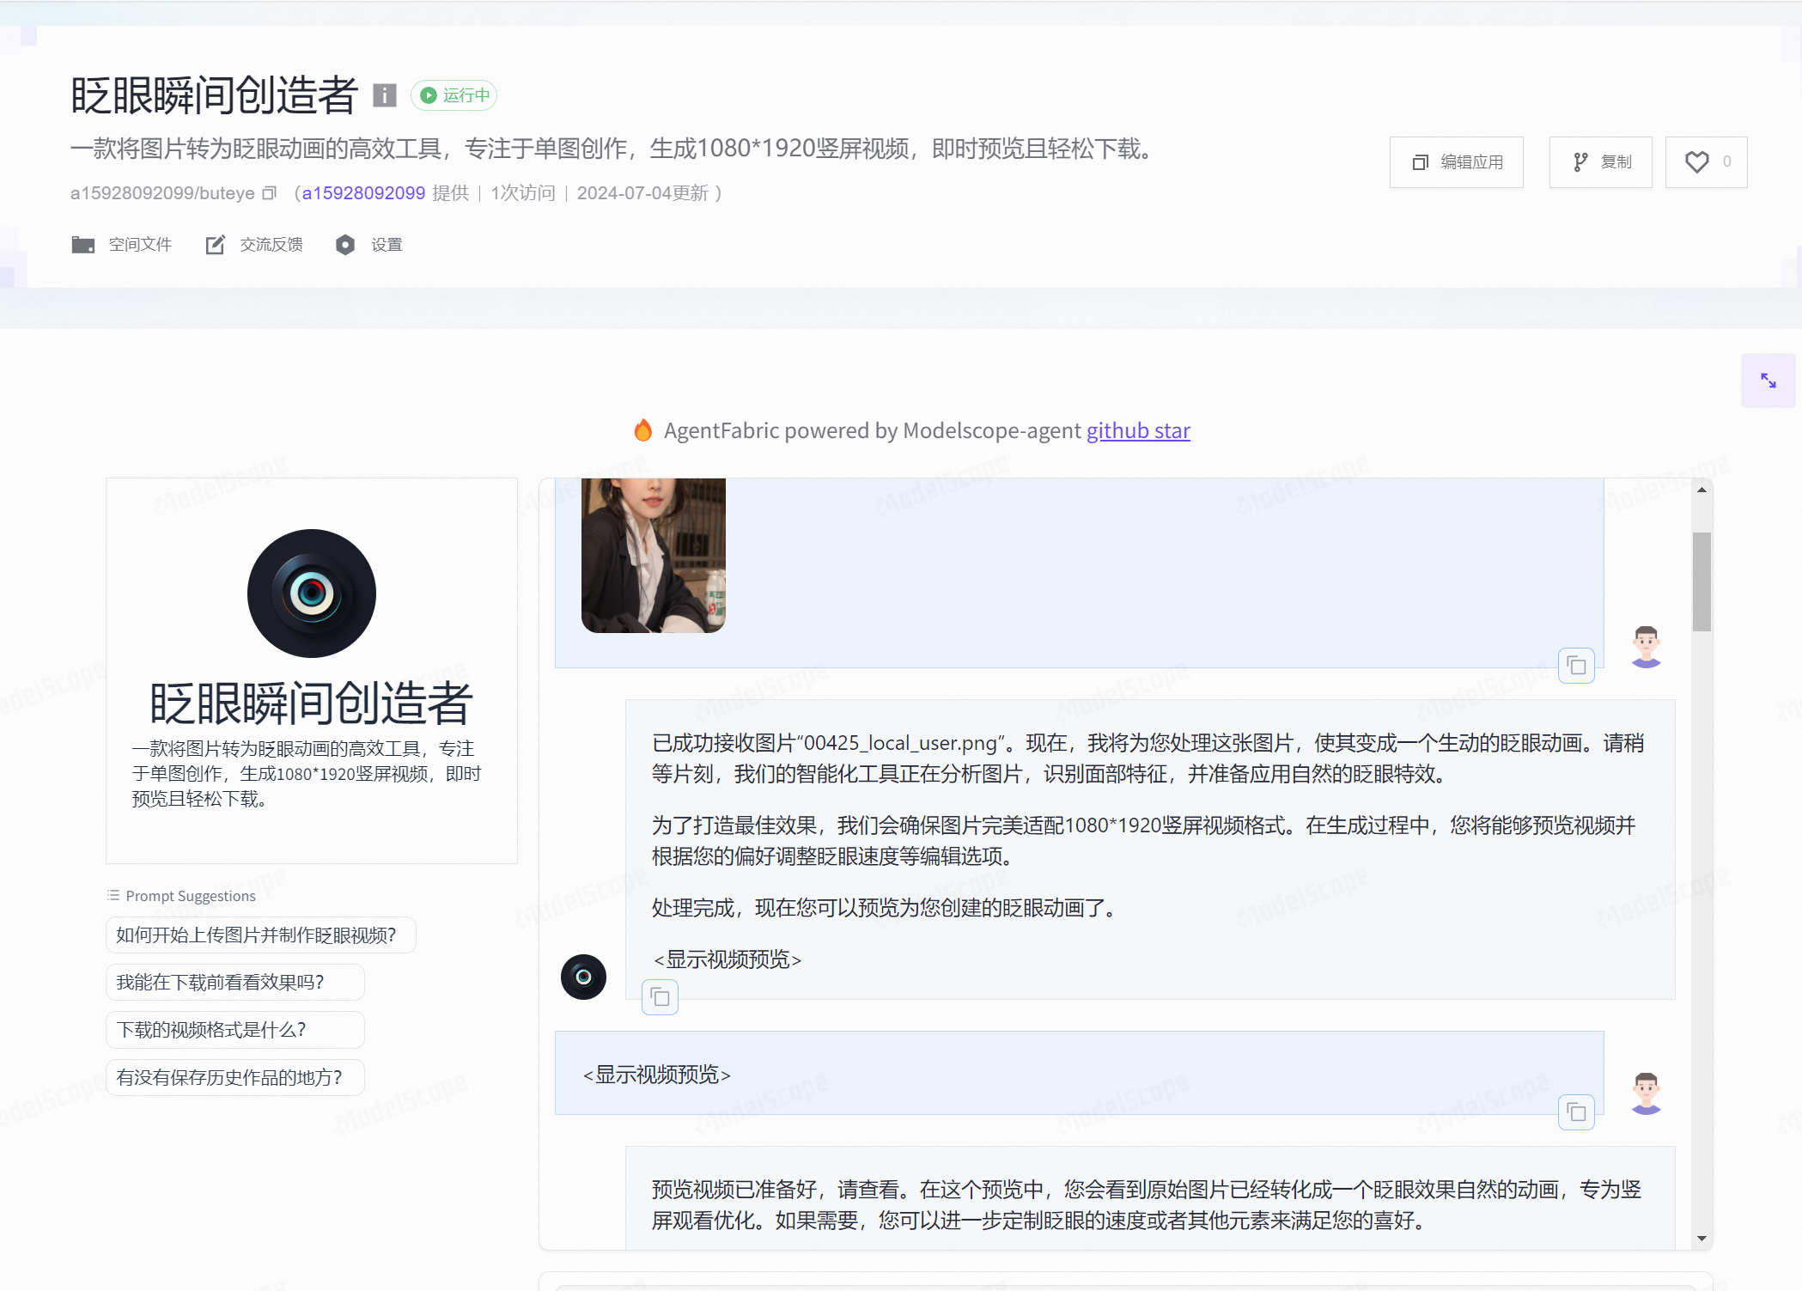Click the chat scrollbar up arrow
Screen dimensions: 1802x1291
pyautogui.click(x=1702, y=490)
